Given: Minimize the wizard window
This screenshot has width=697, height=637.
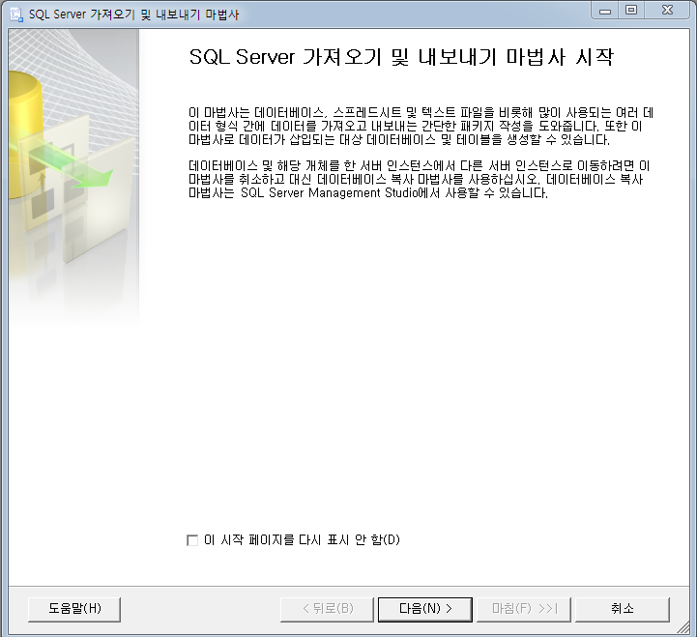Looking at the screenshot, I should point(605,11).
